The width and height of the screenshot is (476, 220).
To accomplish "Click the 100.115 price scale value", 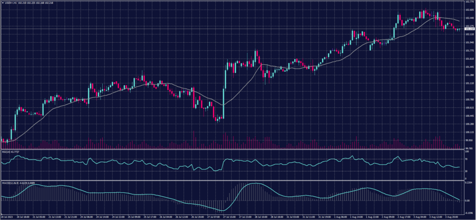I will 469,132.
